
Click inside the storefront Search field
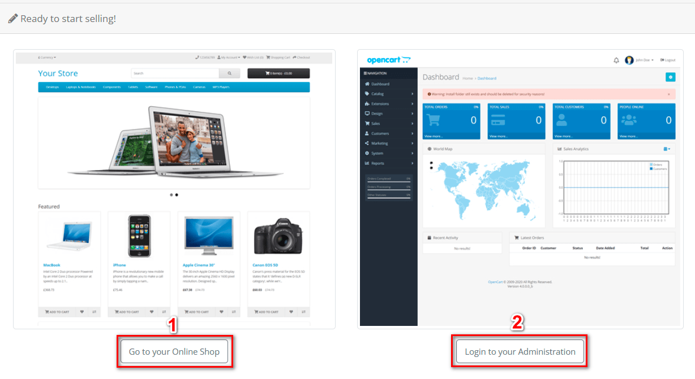click(x=175, y=73)
